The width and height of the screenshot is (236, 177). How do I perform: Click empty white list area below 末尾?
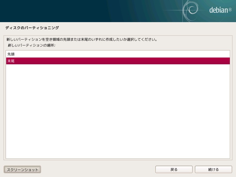(x=118, y=112)
